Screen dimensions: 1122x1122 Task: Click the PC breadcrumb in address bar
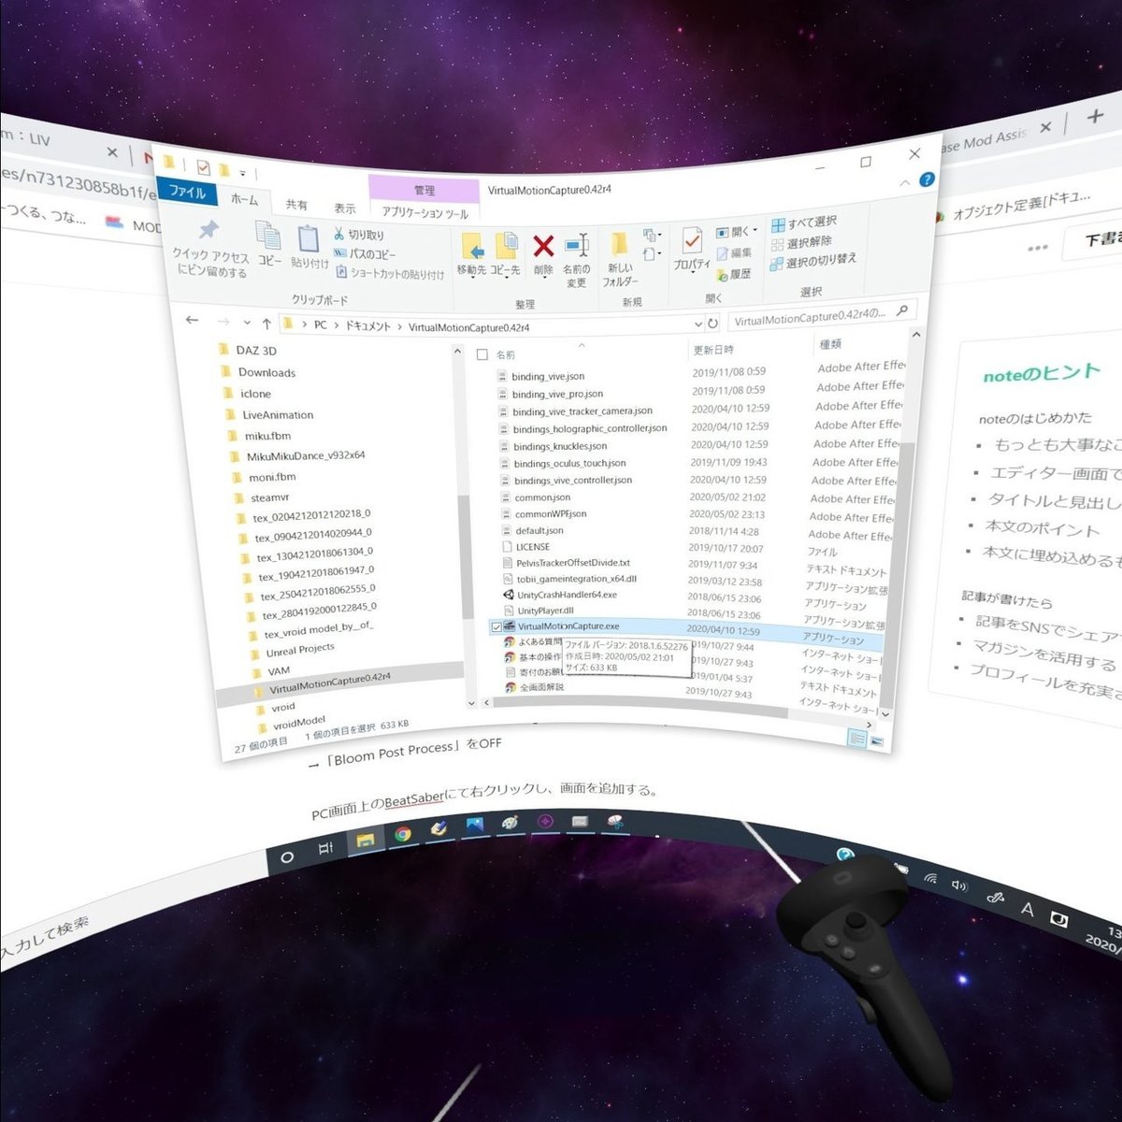point(321,325)
